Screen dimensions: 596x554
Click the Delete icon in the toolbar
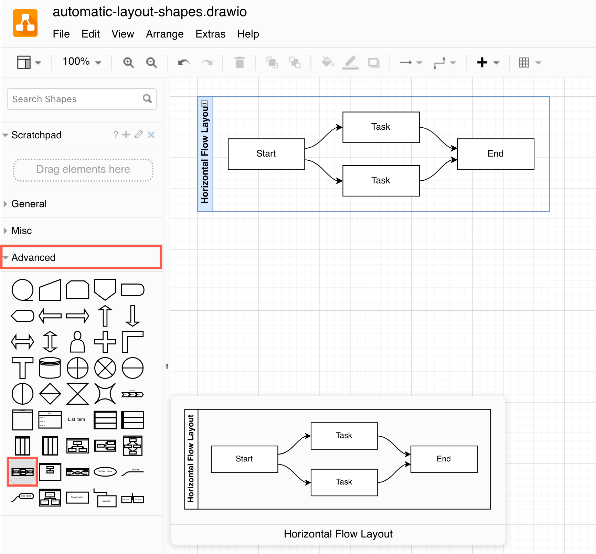click(240, 62)
